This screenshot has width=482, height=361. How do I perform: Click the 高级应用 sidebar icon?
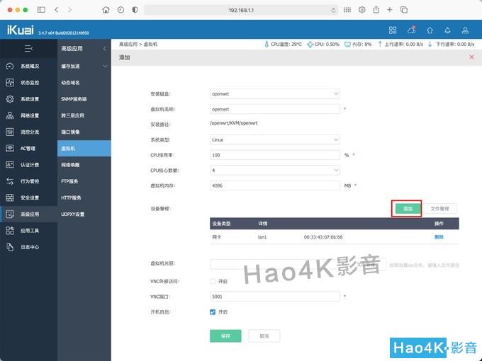click(10, 214)
